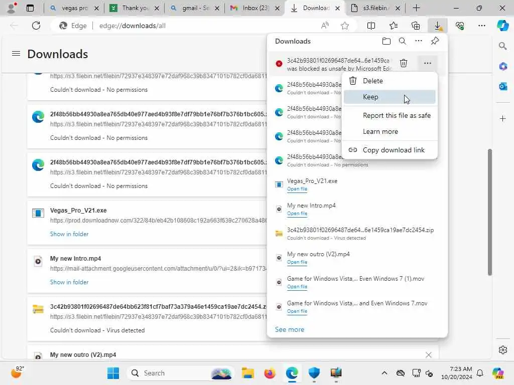Image resolution: width=514 pixels, height=385 pixels.
Task: Pin the Downloads flyout
Action: [x=435, y=41]
